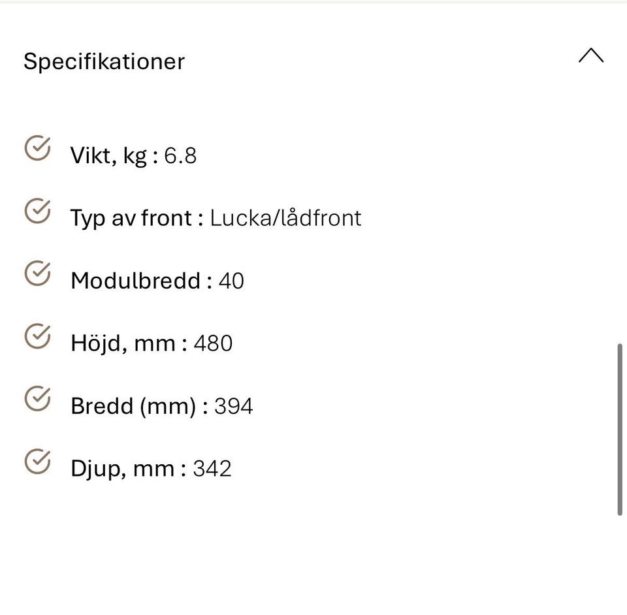Screen dimensions: 627x615
Task: Collapse the Specifikationer section chevron
Action: pos(590,56)
